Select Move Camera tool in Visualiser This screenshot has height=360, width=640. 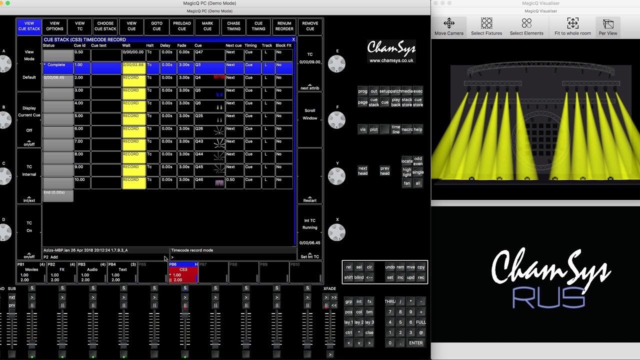pyautogui.click(x=448, y=26)
